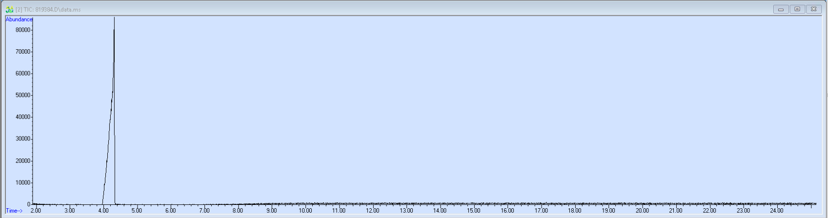Click the 10000 abundance tick label
This screenshot has height=218, width=828.
click(x=22, y=183)
